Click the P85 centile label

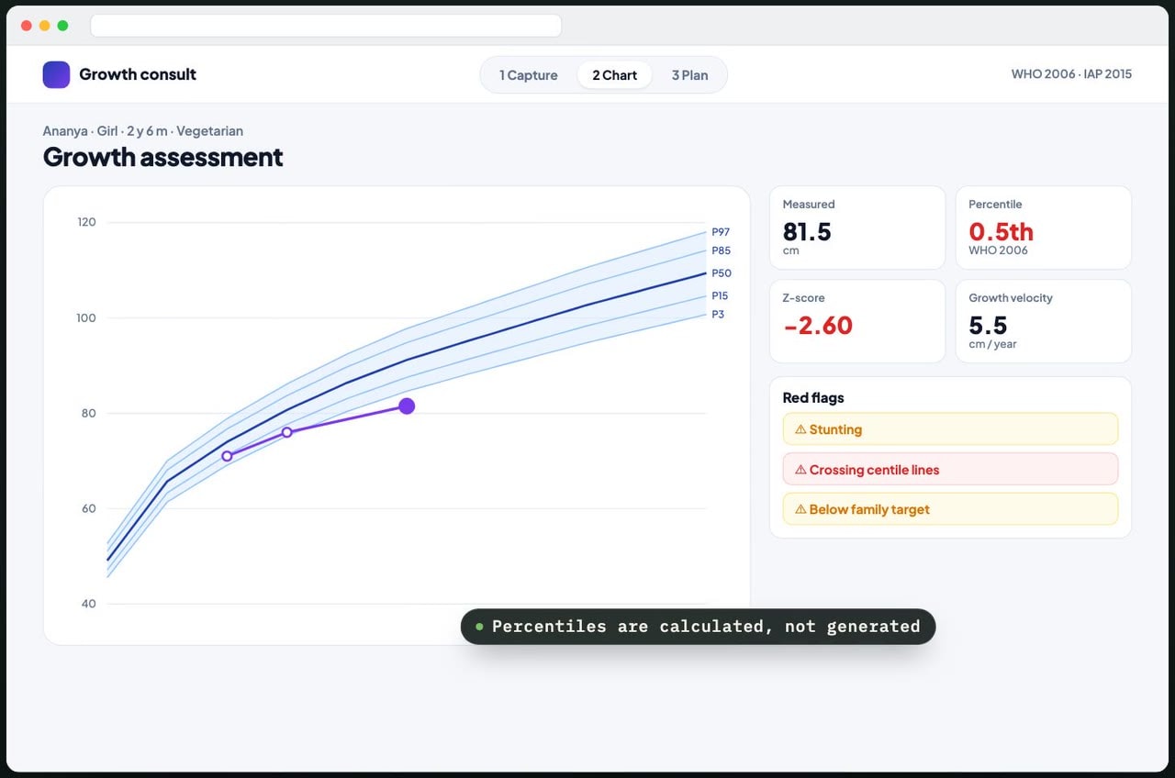(x=721, y=250)
